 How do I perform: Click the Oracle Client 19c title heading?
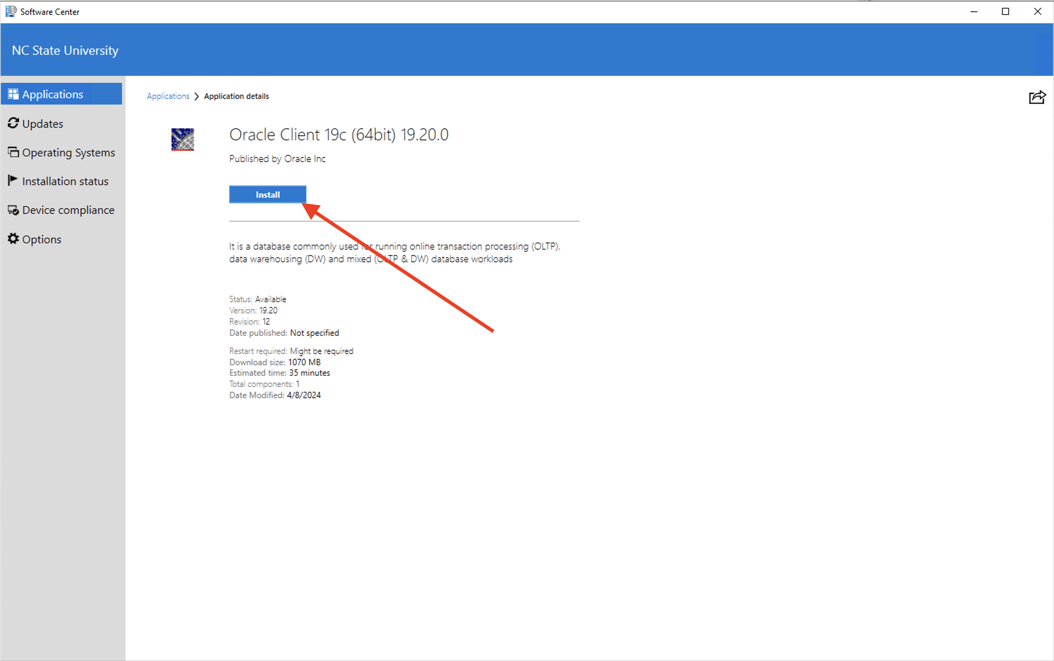point(339,135)
